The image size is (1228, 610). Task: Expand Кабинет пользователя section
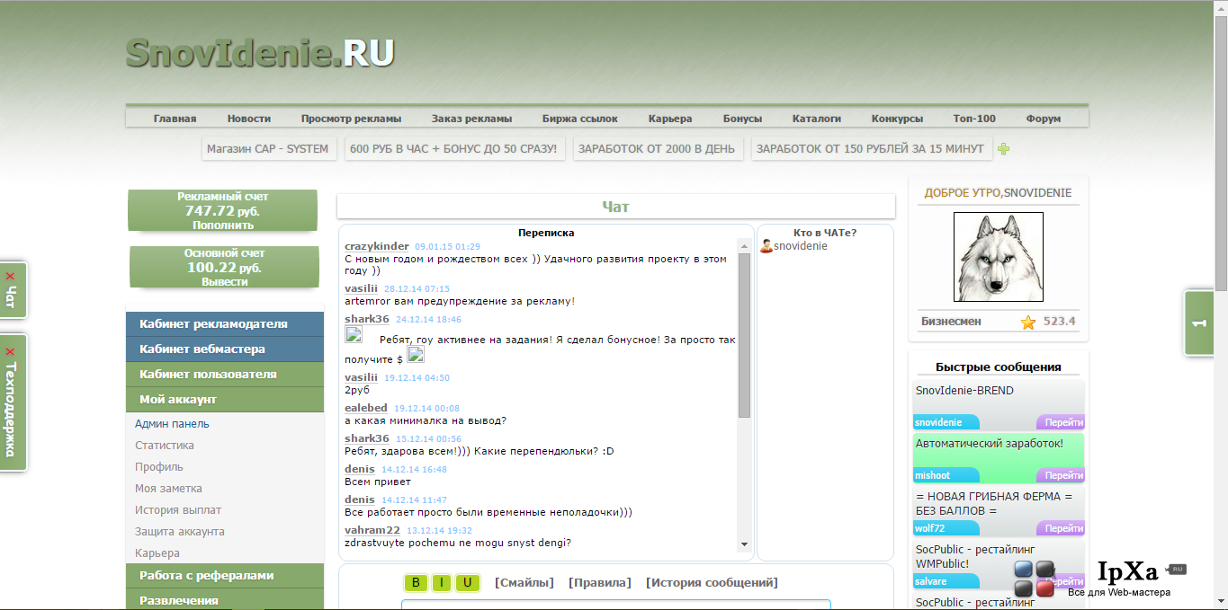[225, 375]
